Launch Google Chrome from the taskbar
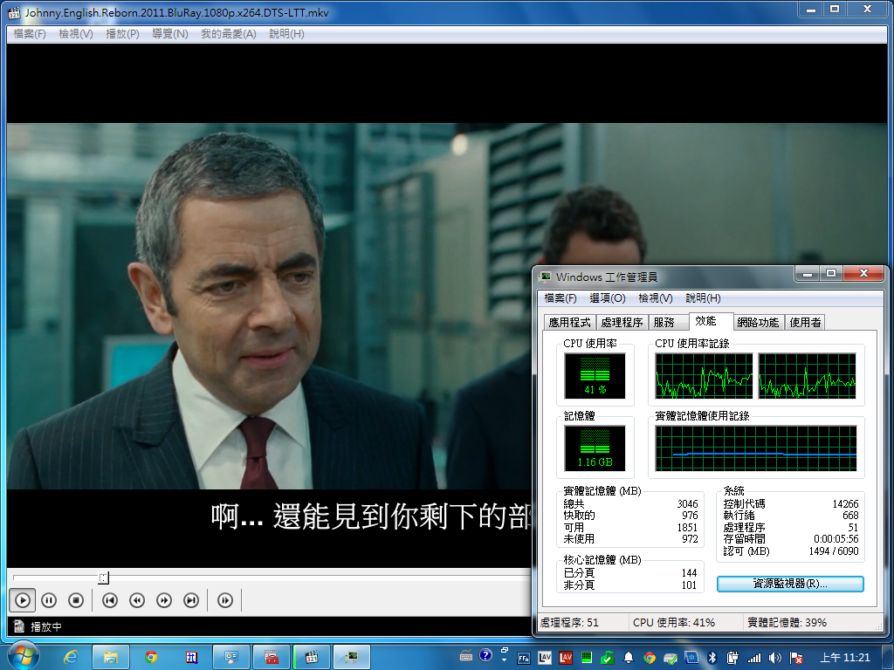Screen dimensions: 894x670 (x=151, y=658)
